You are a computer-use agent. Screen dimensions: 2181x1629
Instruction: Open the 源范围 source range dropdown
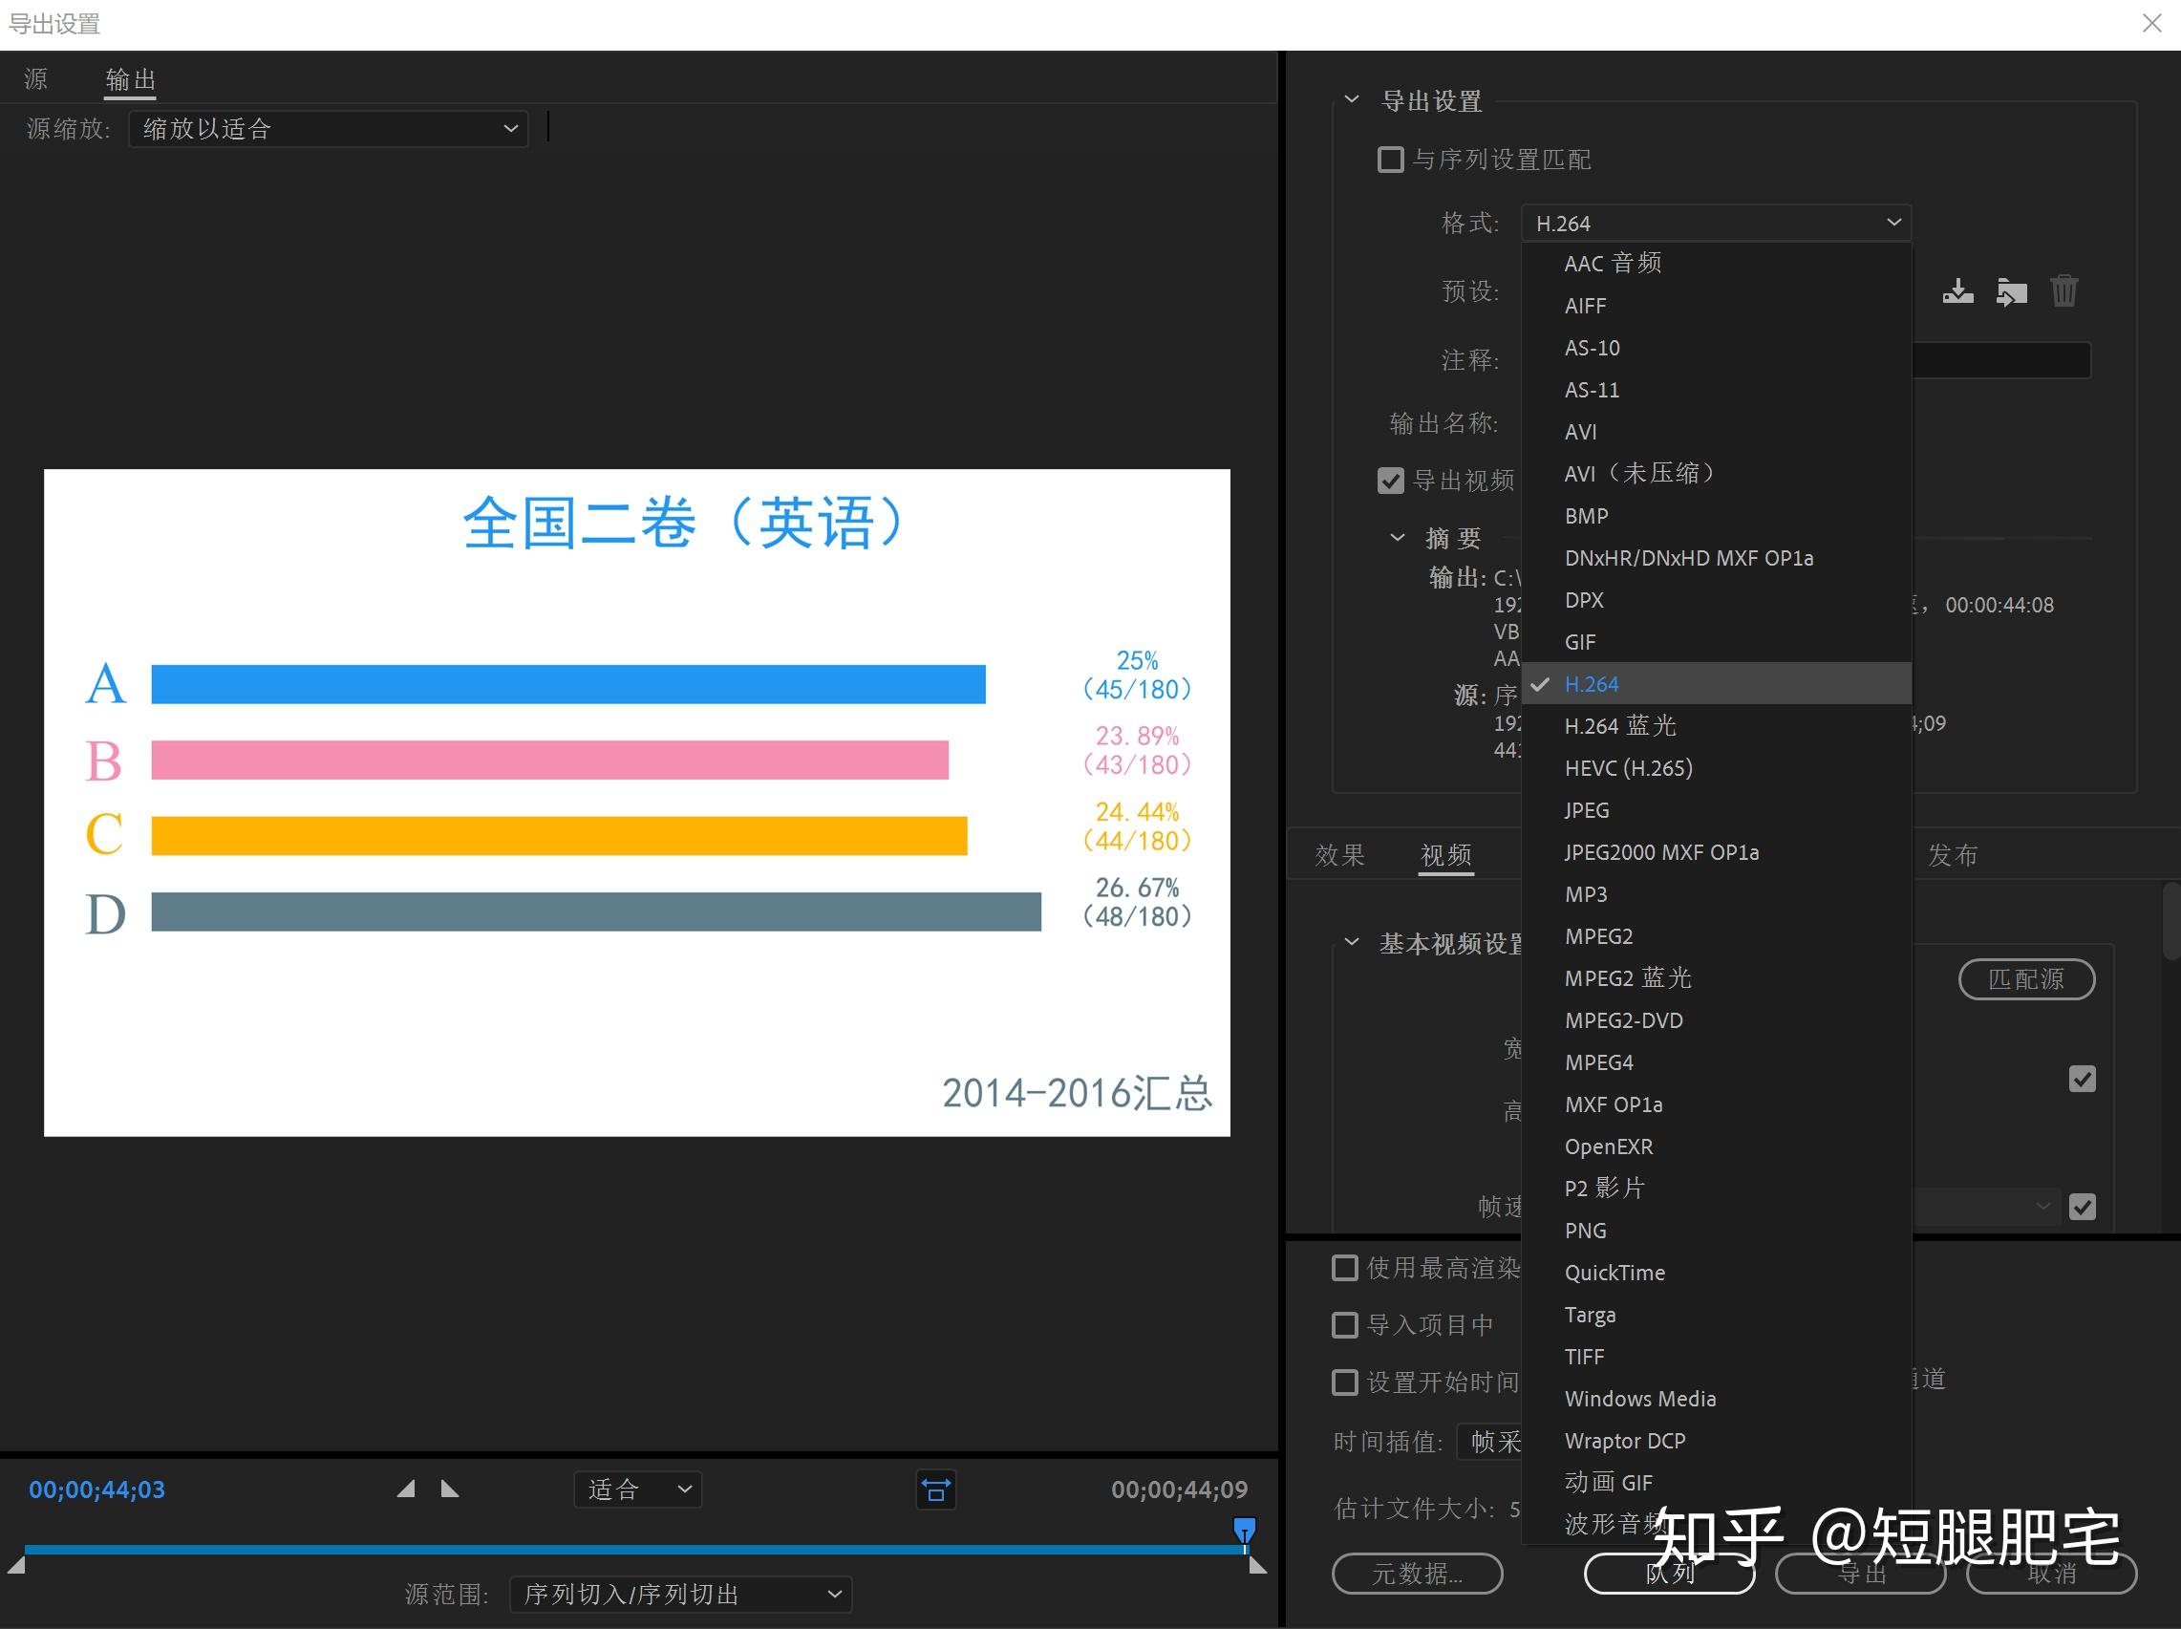[x=679, y=1594]
